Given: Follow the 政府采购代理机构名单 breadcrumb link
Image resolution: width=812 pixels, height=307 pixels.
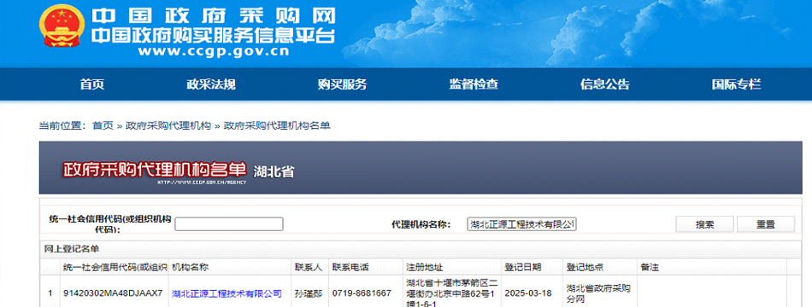Looking at the screenshot, I should pos(277,125).
